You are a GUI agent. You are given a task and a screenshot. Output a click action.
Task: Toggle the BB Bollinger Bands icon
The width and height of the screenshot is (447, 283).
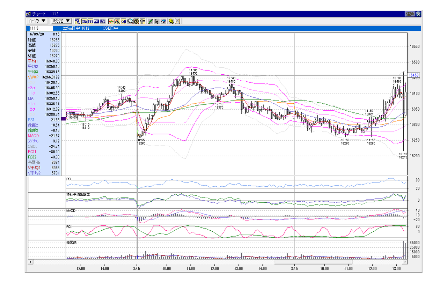point(90,21)
